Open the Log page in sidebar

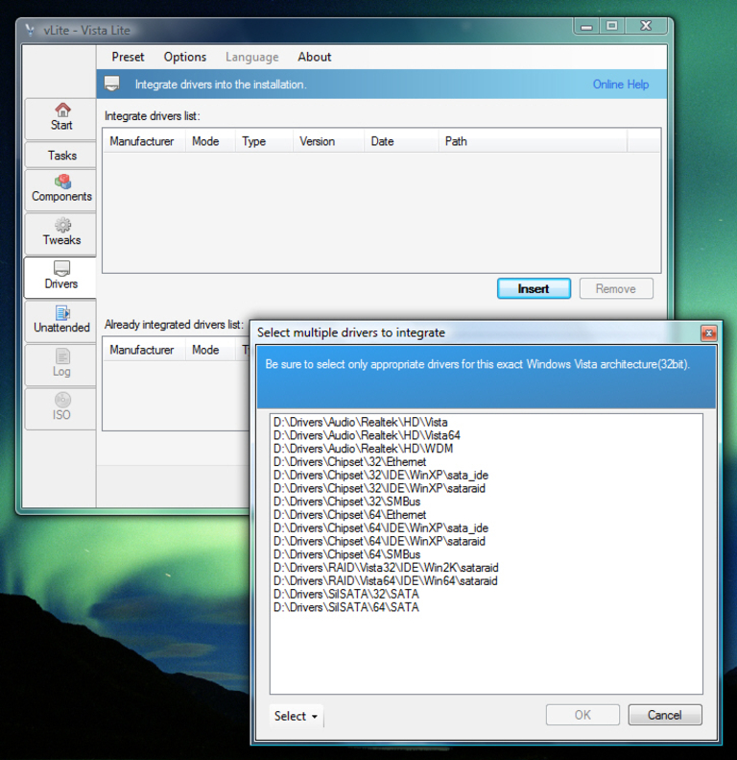tap(61, 364)
